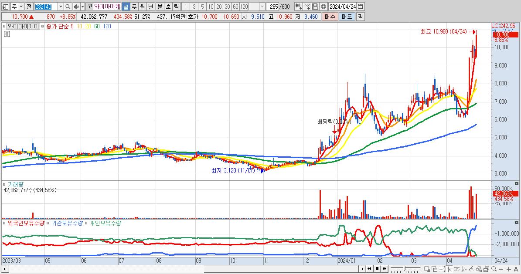Open the data table grid icon
This screenshot has width=521, height=274.
click(7, 34)
